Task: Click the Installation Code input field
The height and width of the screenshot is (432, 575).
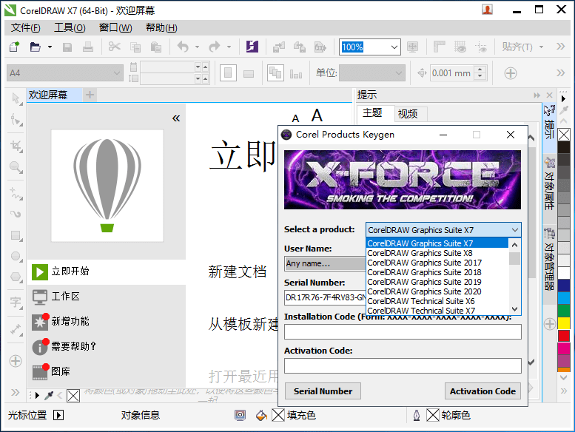Action: pos(403,332)
